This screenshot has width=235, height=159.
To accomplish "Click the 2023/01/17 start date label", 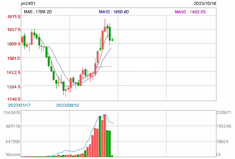I will (x=19, y=105).
